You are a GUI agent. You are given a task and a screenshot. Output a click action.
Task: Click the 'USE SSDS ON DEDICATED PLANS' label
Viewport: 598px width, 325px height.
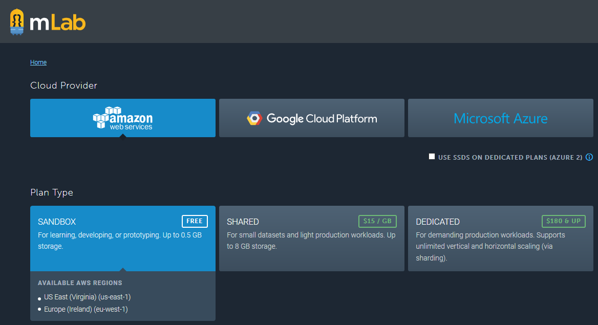coord(510,157)
